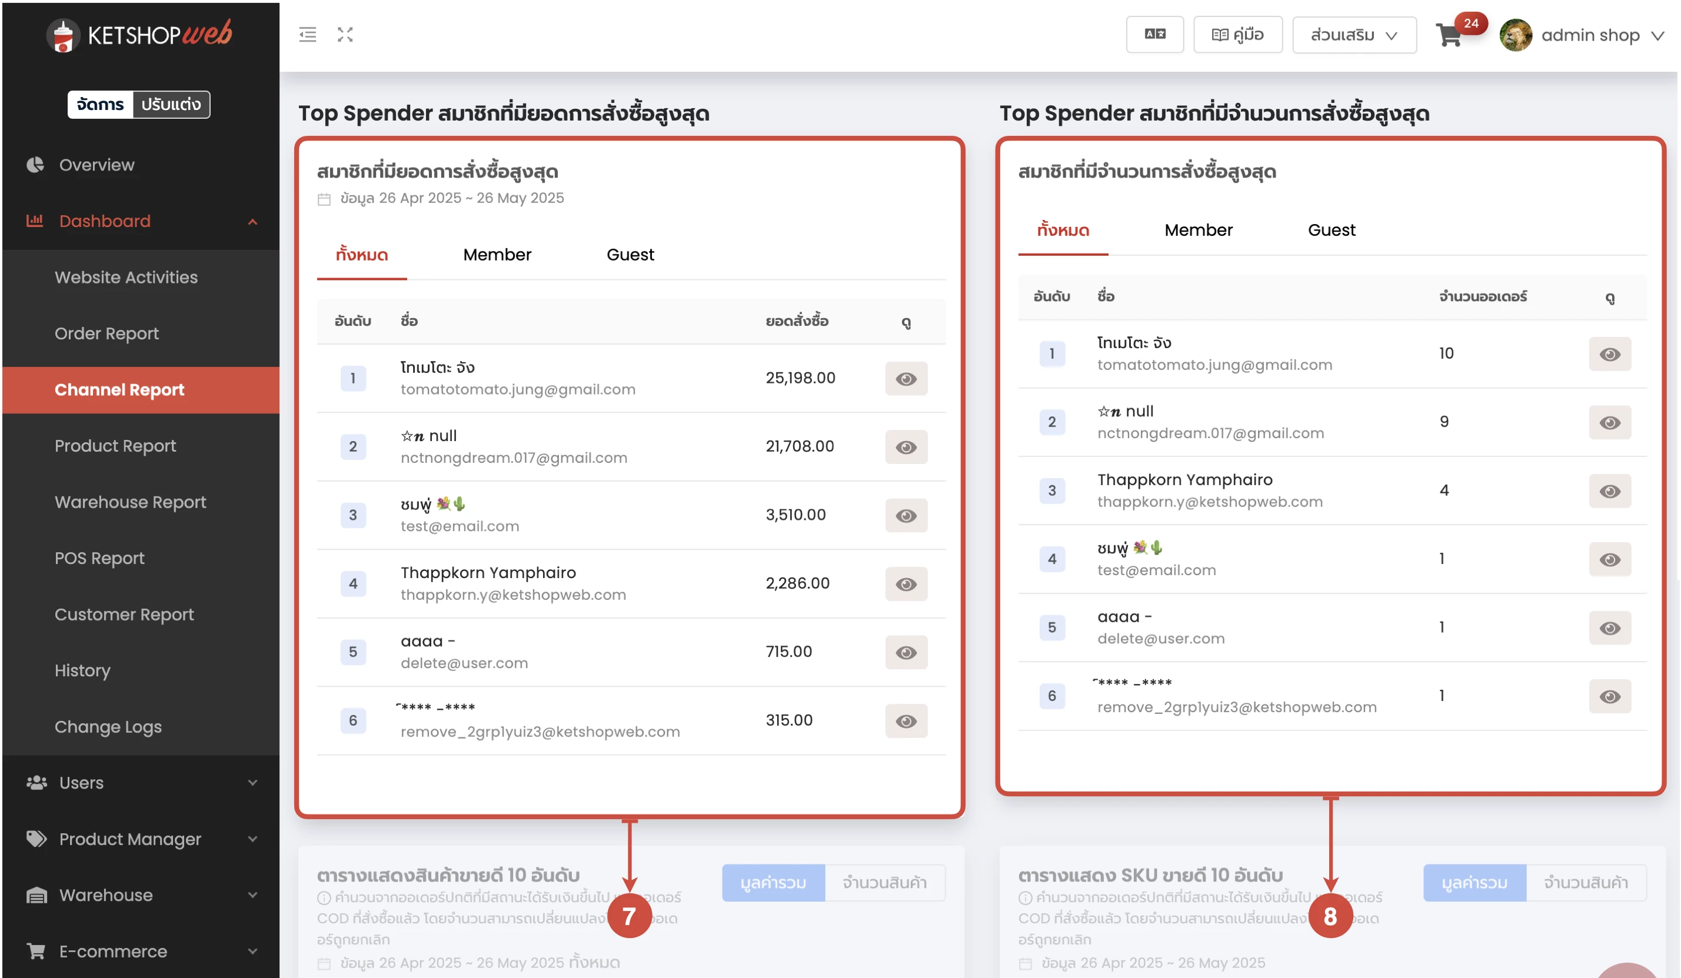Select มูลค่ารวม in top 10 products table
The width and height of the screenshot is (1681, 978).
click(773, 883)
